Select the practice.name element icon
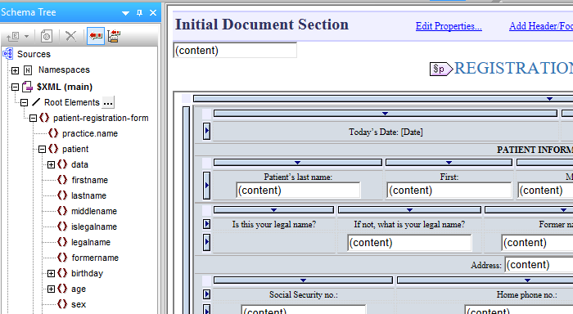573x314 pixels. tap(53, 133)
